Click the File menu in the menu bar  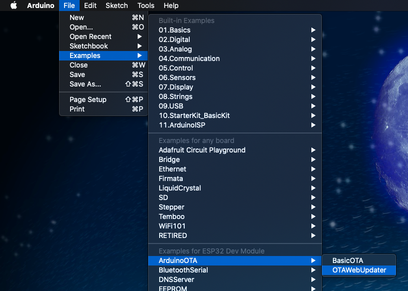pyautogui.click(x=69, y=5)
